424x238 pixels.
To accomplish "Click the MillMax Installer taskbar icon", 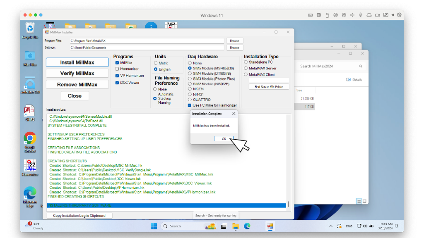I will 270,226.
